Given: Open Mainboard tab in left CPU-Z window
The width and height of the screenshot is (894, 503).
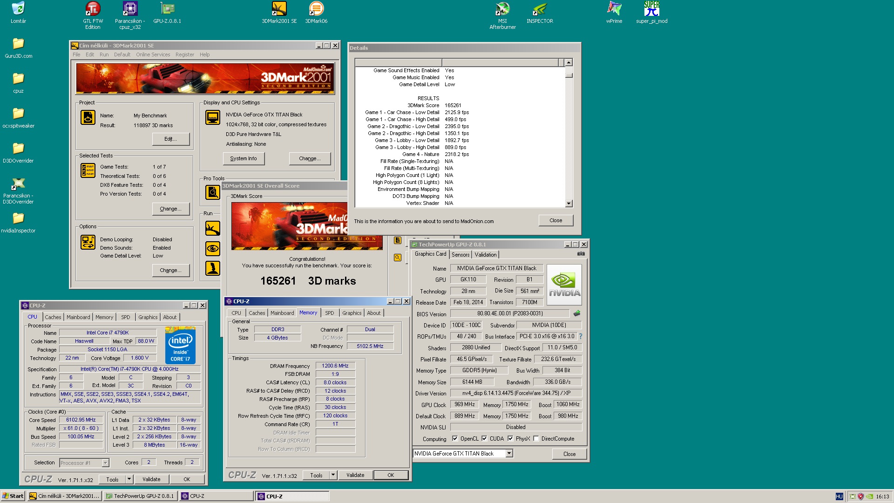Looking at the screenshot, I should click(x=78, y=317).
